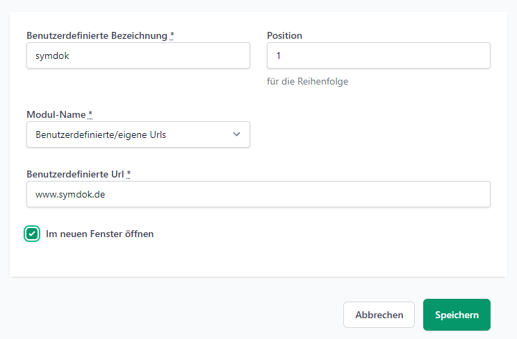Click the Speichern button
Viewport: 517px width, 339px height.
tap(457, 315)
